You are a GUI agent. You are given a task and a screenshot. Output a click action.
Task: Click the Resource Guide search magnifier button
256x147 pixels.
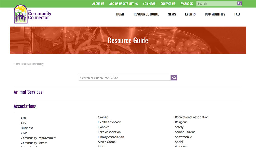click(x=174, y=78)
